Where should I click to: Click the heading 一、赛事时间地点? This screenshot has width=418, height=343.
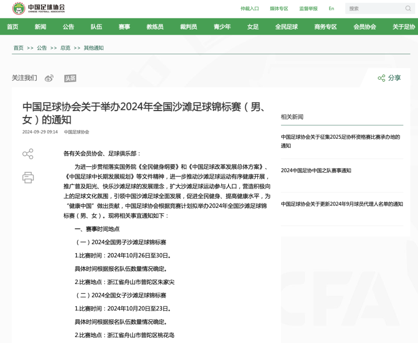coord(97,229)
